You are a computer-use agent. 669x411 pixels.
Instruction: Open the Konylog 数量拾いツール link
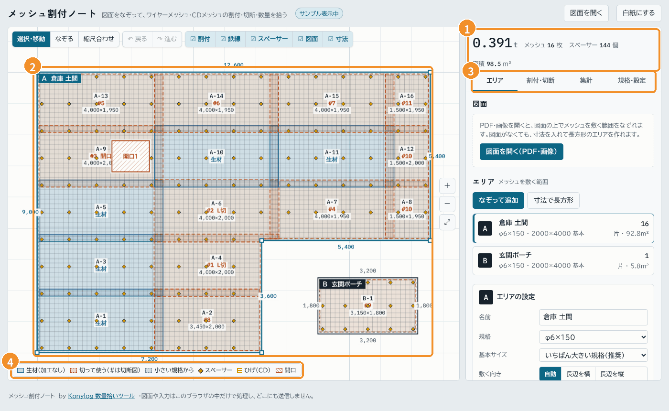102,396
